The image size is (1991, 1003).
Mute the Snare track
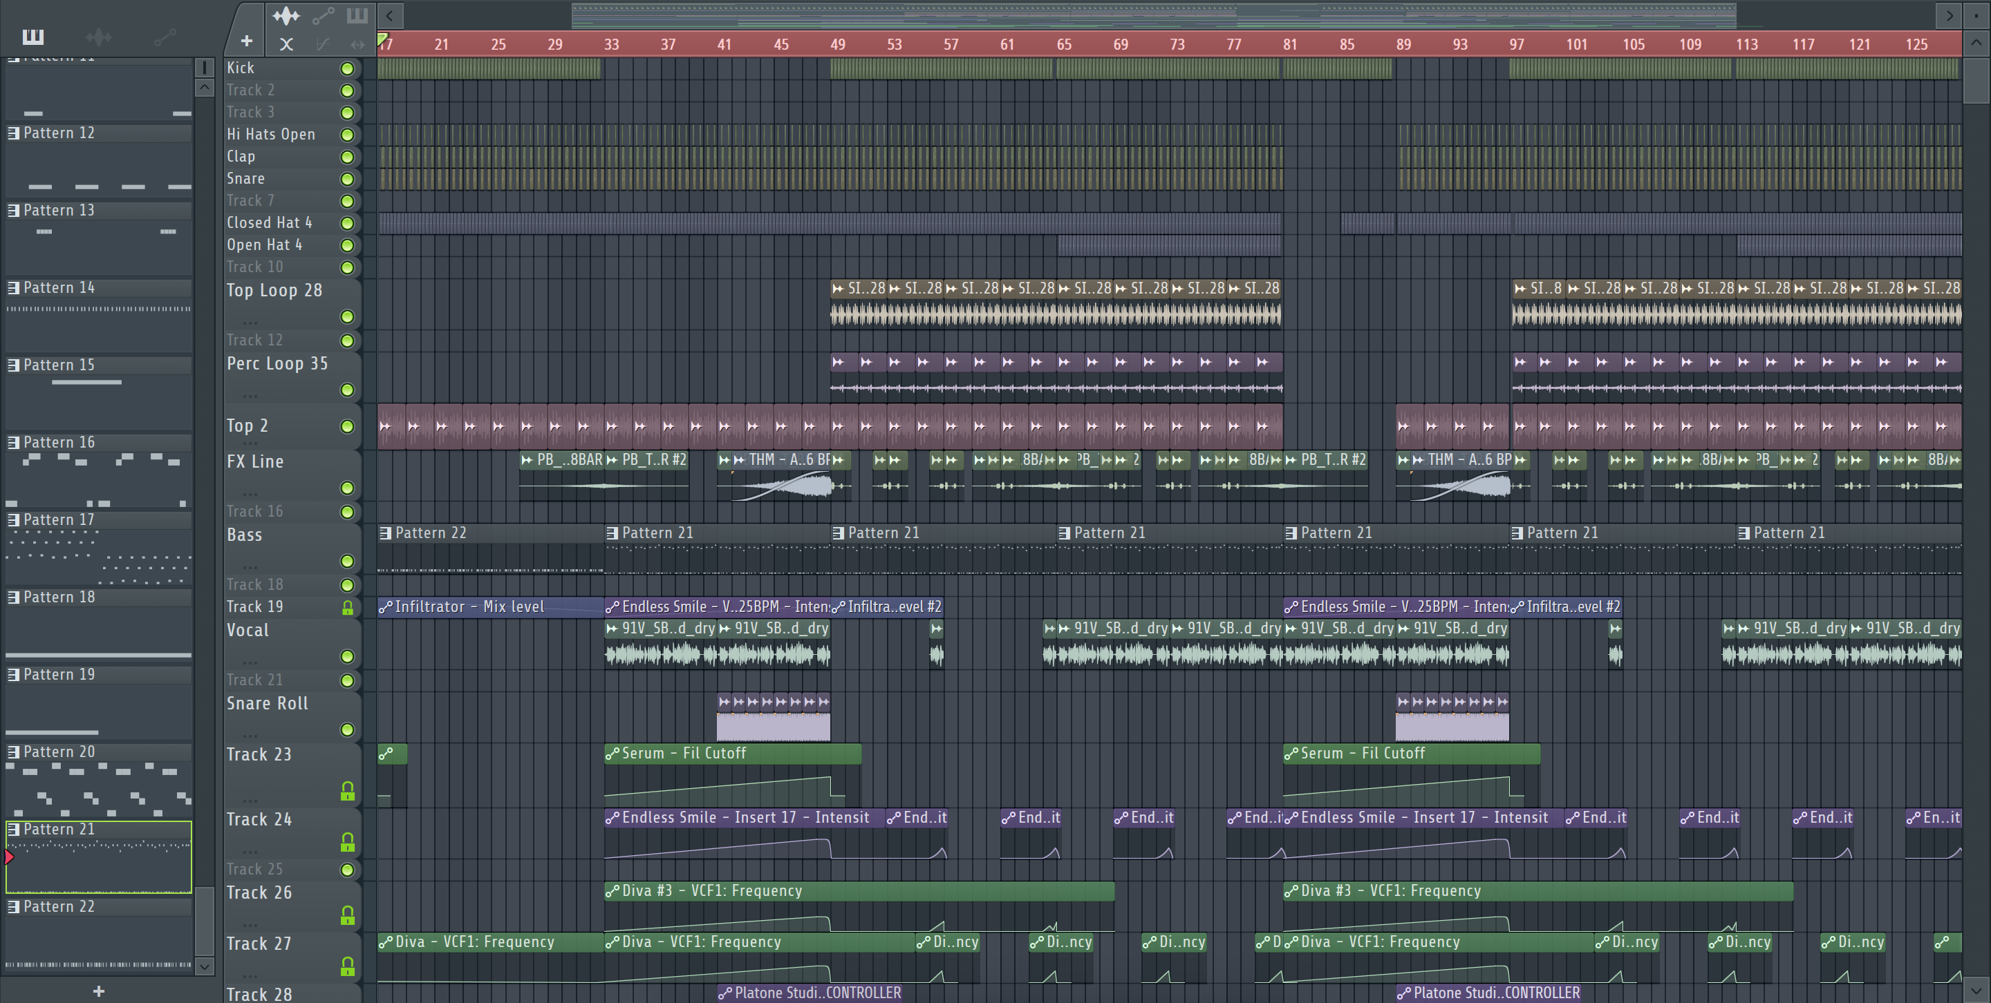[x=348, y=179]
